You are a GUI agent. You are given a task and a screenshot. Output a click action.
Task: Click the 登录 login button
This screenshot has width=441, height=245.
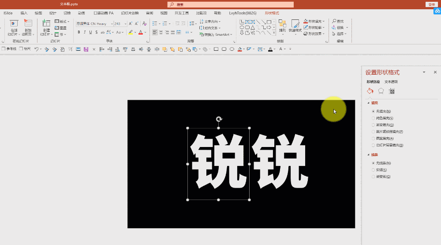[432, 4]
